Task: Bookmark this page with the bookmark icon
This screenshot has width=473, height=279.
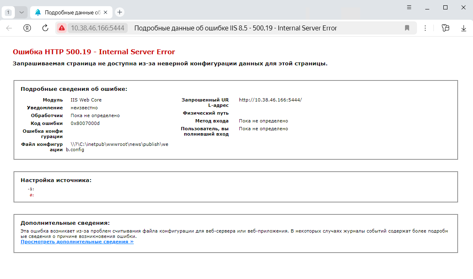Action: [407, 28]
